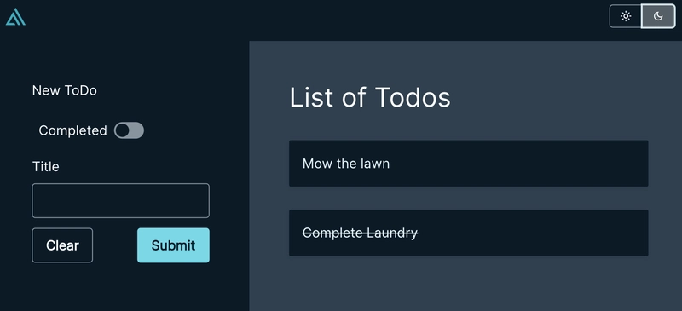Image resolution: width=682 pixels, height=311 pixels.
Task: Select the Complete Laundry todo card
Action: 468,233
